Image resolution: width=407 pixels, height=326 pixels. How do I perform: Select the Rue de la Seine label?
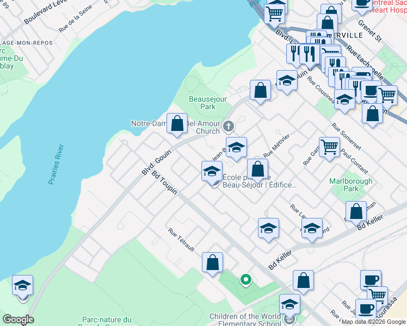point(75,18)
